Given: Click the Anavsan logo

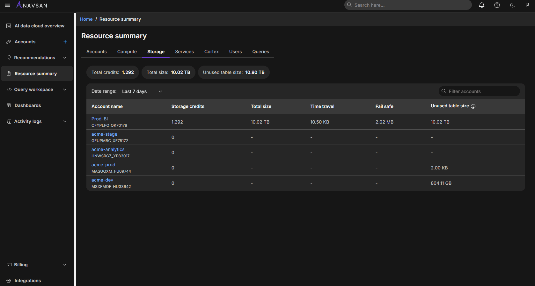Looking at the screenshot, I should tap(32, 5).
